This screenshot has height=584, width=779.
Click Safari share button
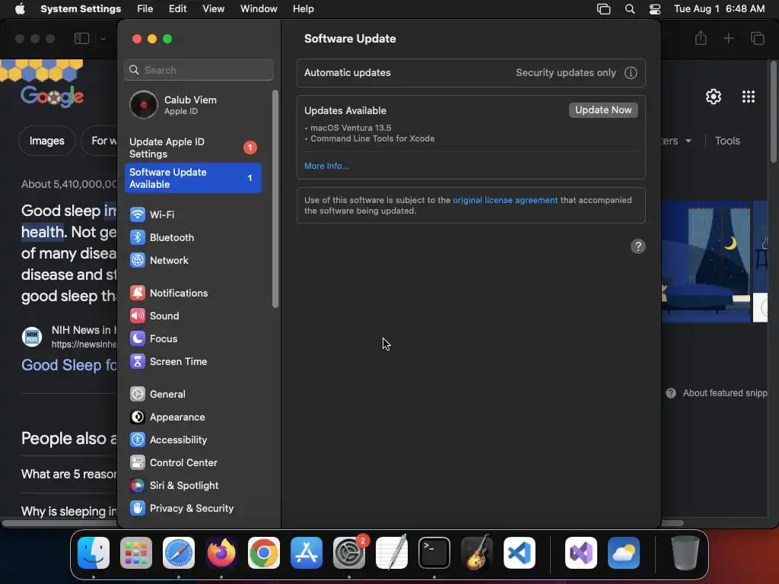click(701, 38)
